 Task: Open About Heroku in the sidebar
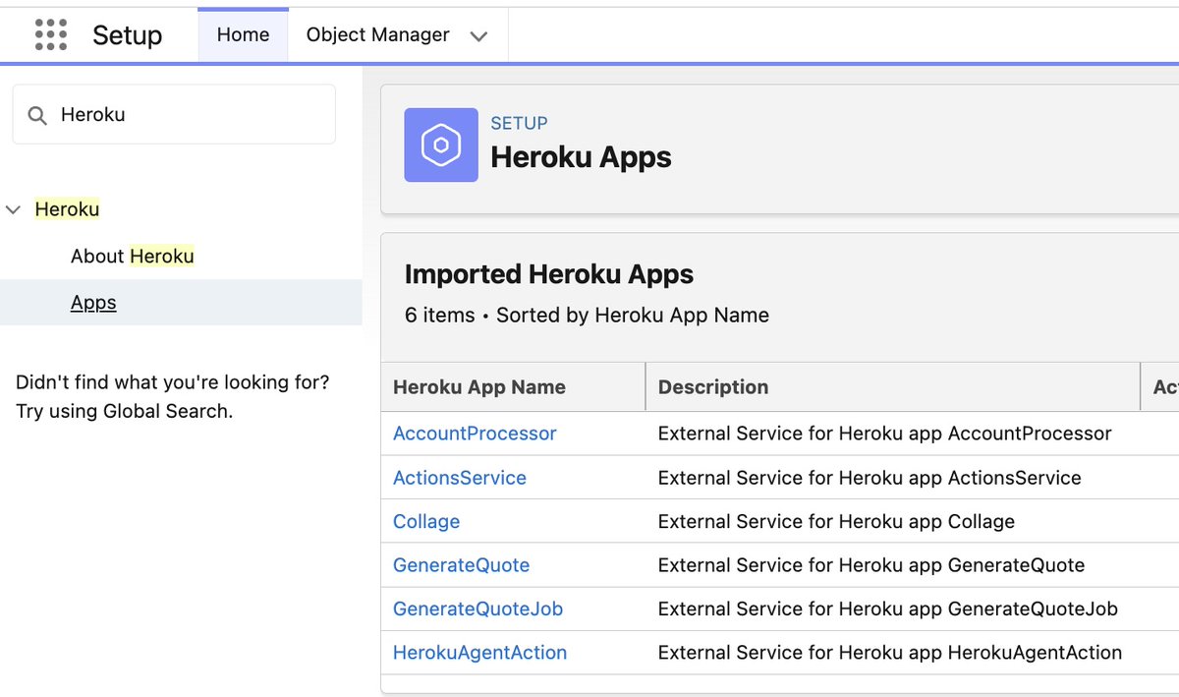point(133,257)
